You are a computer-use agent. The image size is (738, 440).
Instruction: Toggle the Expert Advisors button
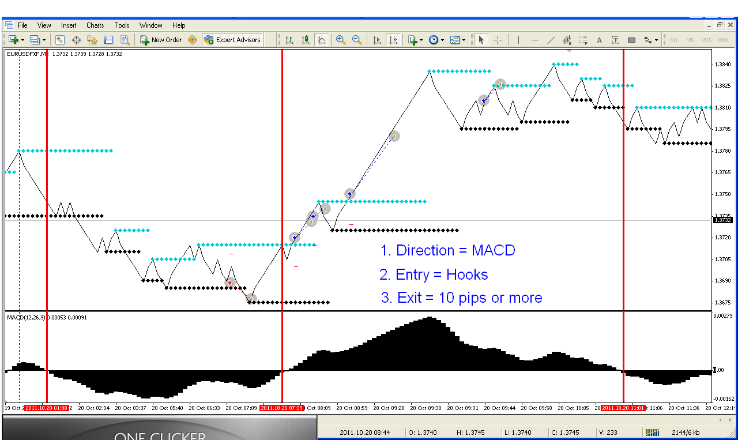(232, 40)
